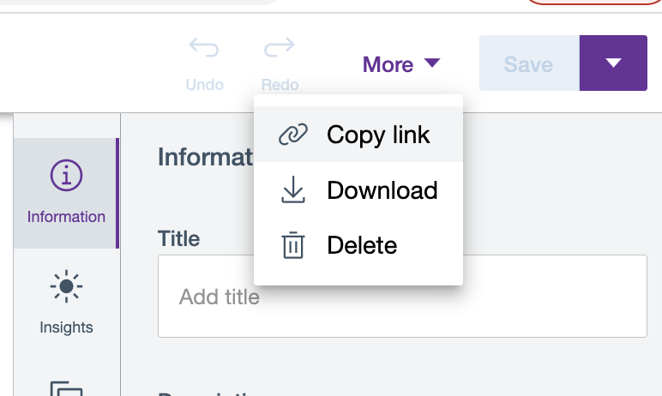Click the trash can icon
662x396 pixels.
(x=293, y=246)
